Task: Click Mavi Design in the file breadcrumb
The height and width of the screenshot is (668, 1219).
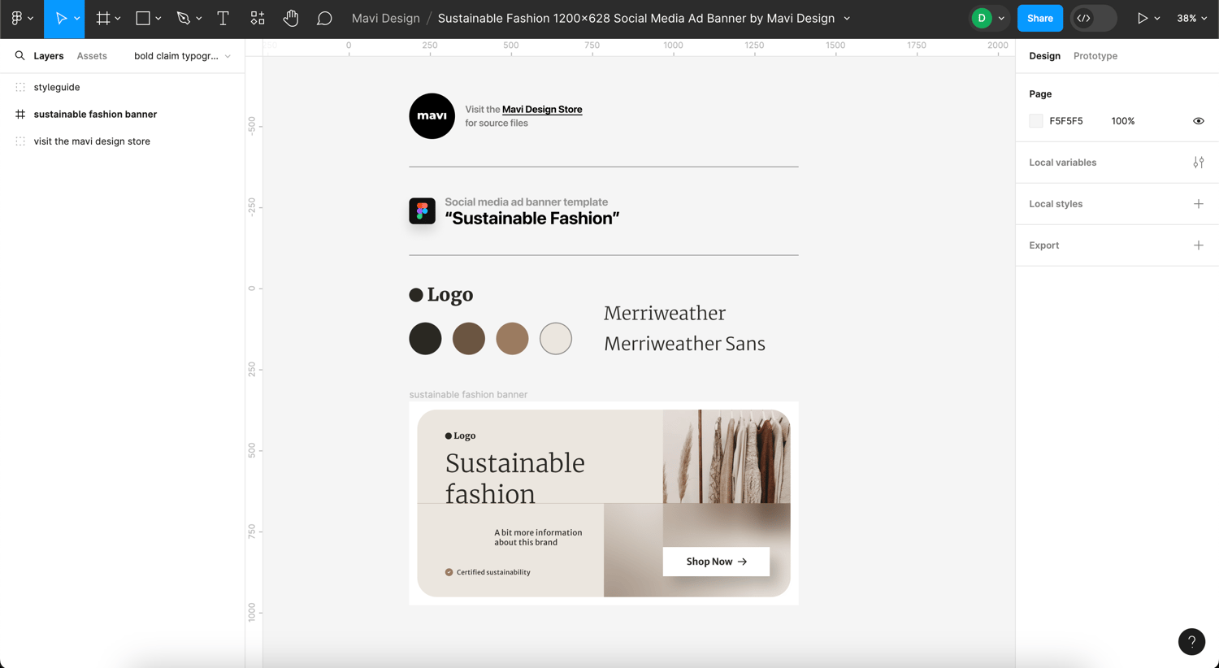Action: point(386,18)
